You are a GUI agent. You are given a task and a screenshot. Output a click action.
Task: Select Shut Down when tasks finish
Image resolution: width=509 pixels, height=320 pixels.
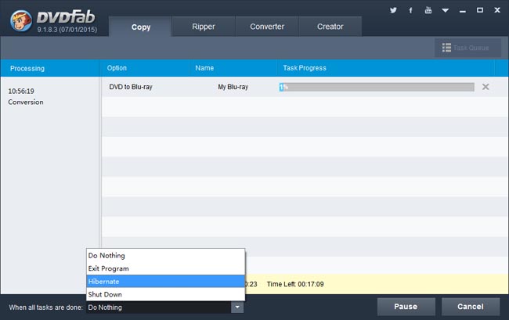(165, 294)
